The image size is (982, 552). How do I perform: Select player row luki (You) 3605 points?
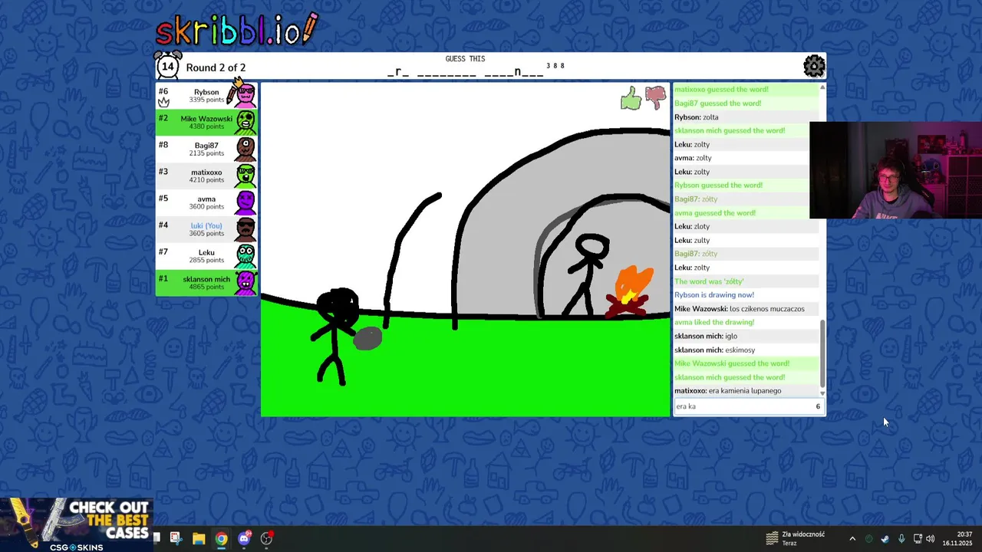coord(206,229)
